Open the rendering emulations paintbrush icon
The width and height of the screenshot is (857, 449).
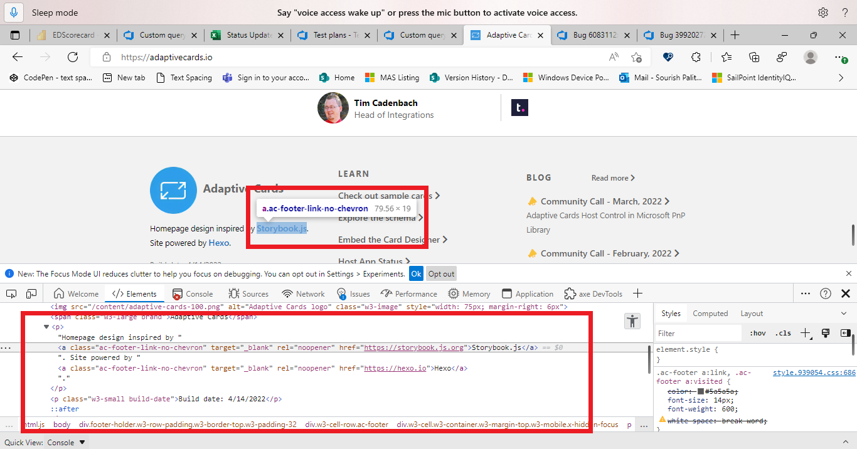pyautogui.click(x=825, y=333)
